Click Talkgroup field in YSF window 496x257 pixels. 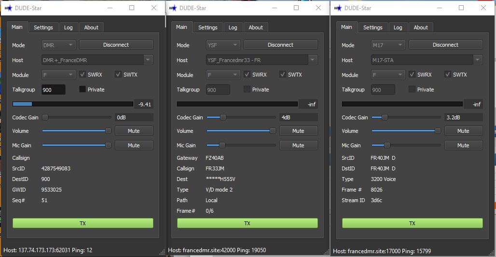click(x=218, y=90)
